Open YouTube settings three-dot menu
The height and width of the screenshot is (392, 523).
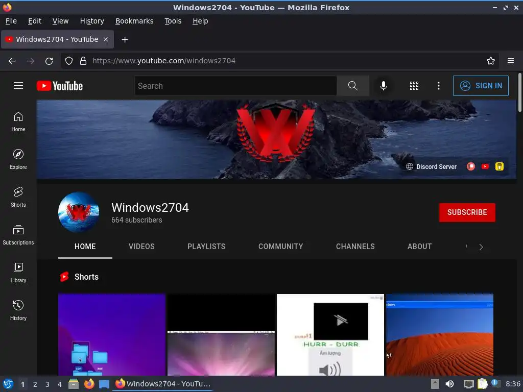[439, 86]
